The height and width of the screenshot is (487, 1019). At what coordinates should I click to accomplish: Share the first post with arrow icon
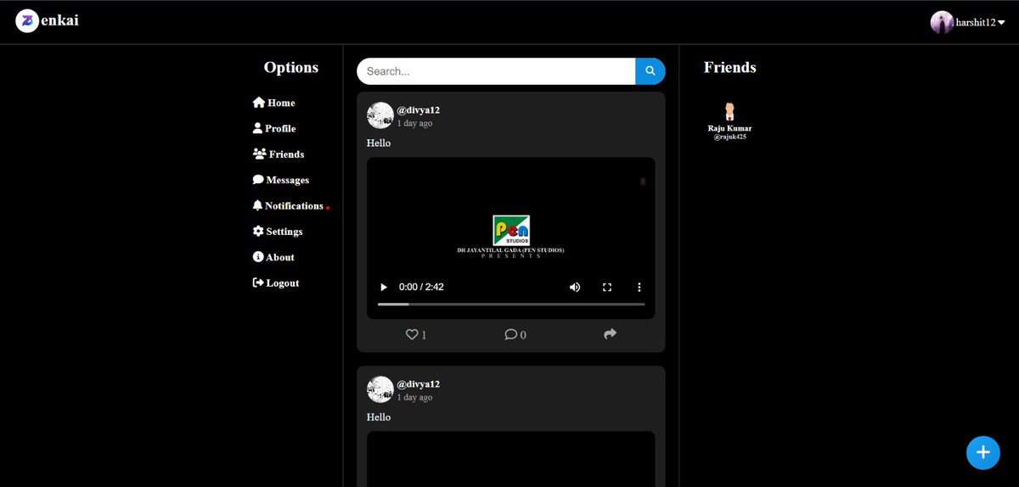(x=610, y=334)
